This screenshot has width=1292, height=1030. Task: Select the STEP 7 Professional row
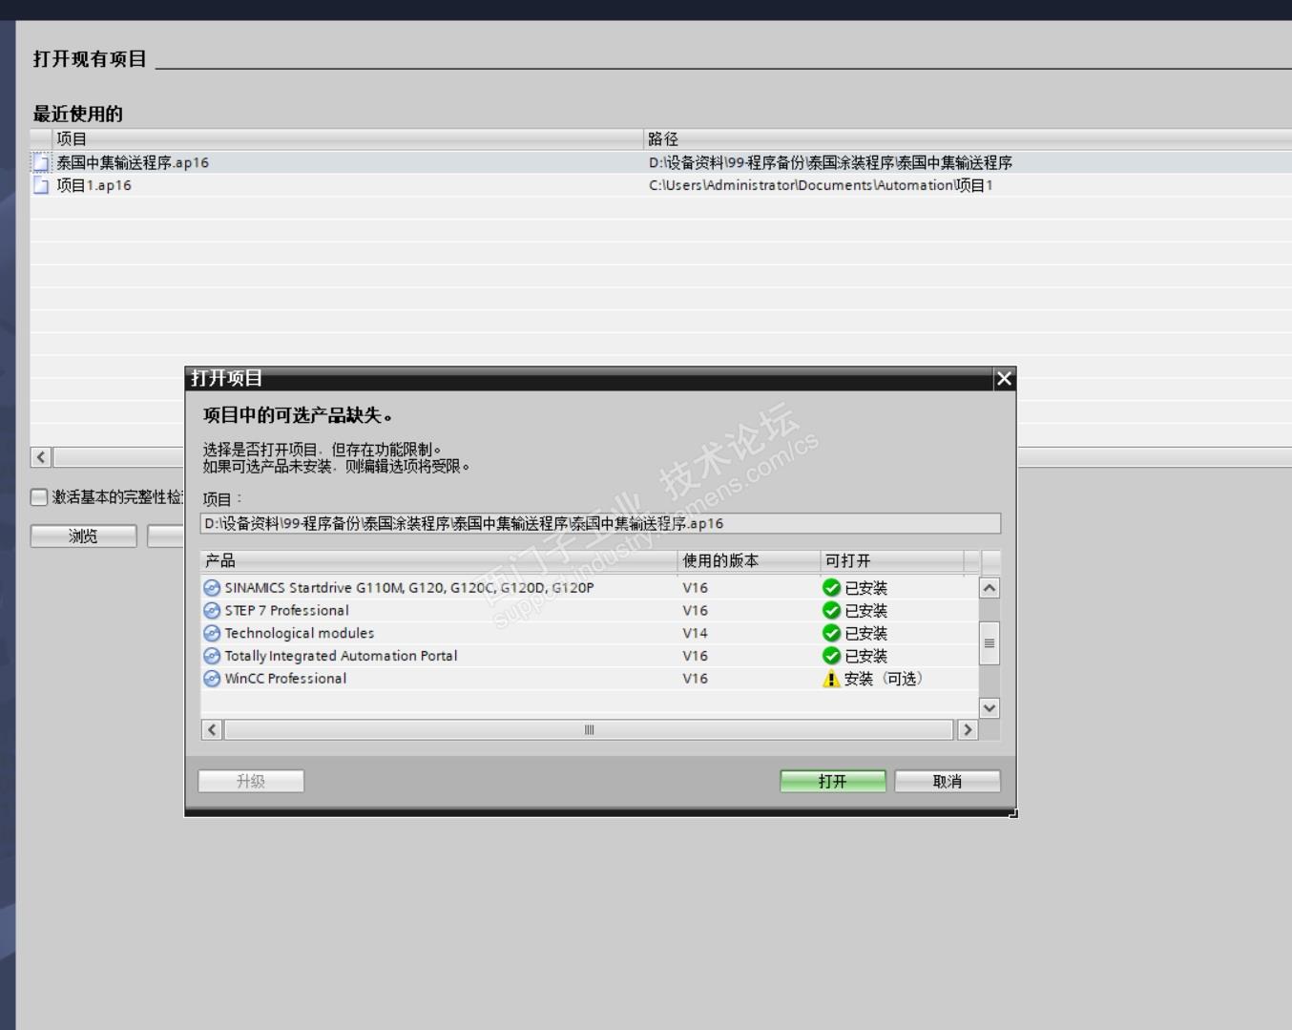590,611
